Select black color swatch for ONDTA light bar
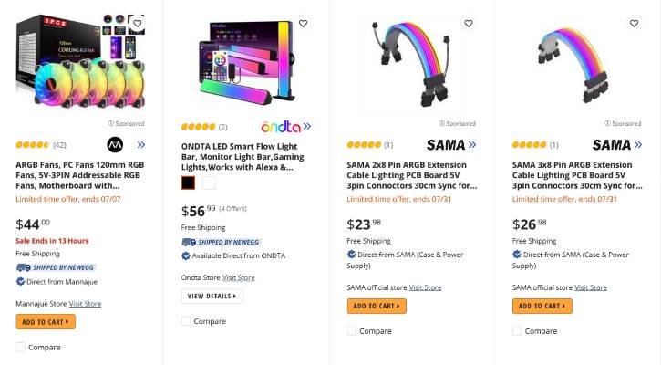661x365 pixels. tap(188, 182)
